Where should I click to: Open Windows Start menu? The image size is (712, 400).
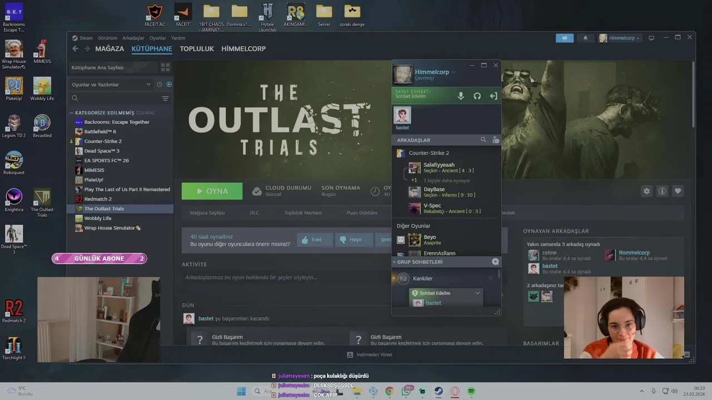pos(241,392)
